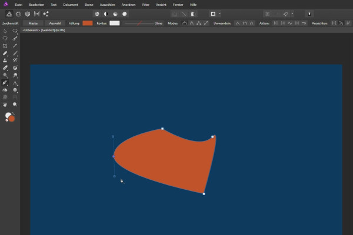Image resolution: width=353 pixels, height=235 pixels.
Task: Click Close Curve in Aktion group
Action: pyautogui.click(x=283, y=23)
